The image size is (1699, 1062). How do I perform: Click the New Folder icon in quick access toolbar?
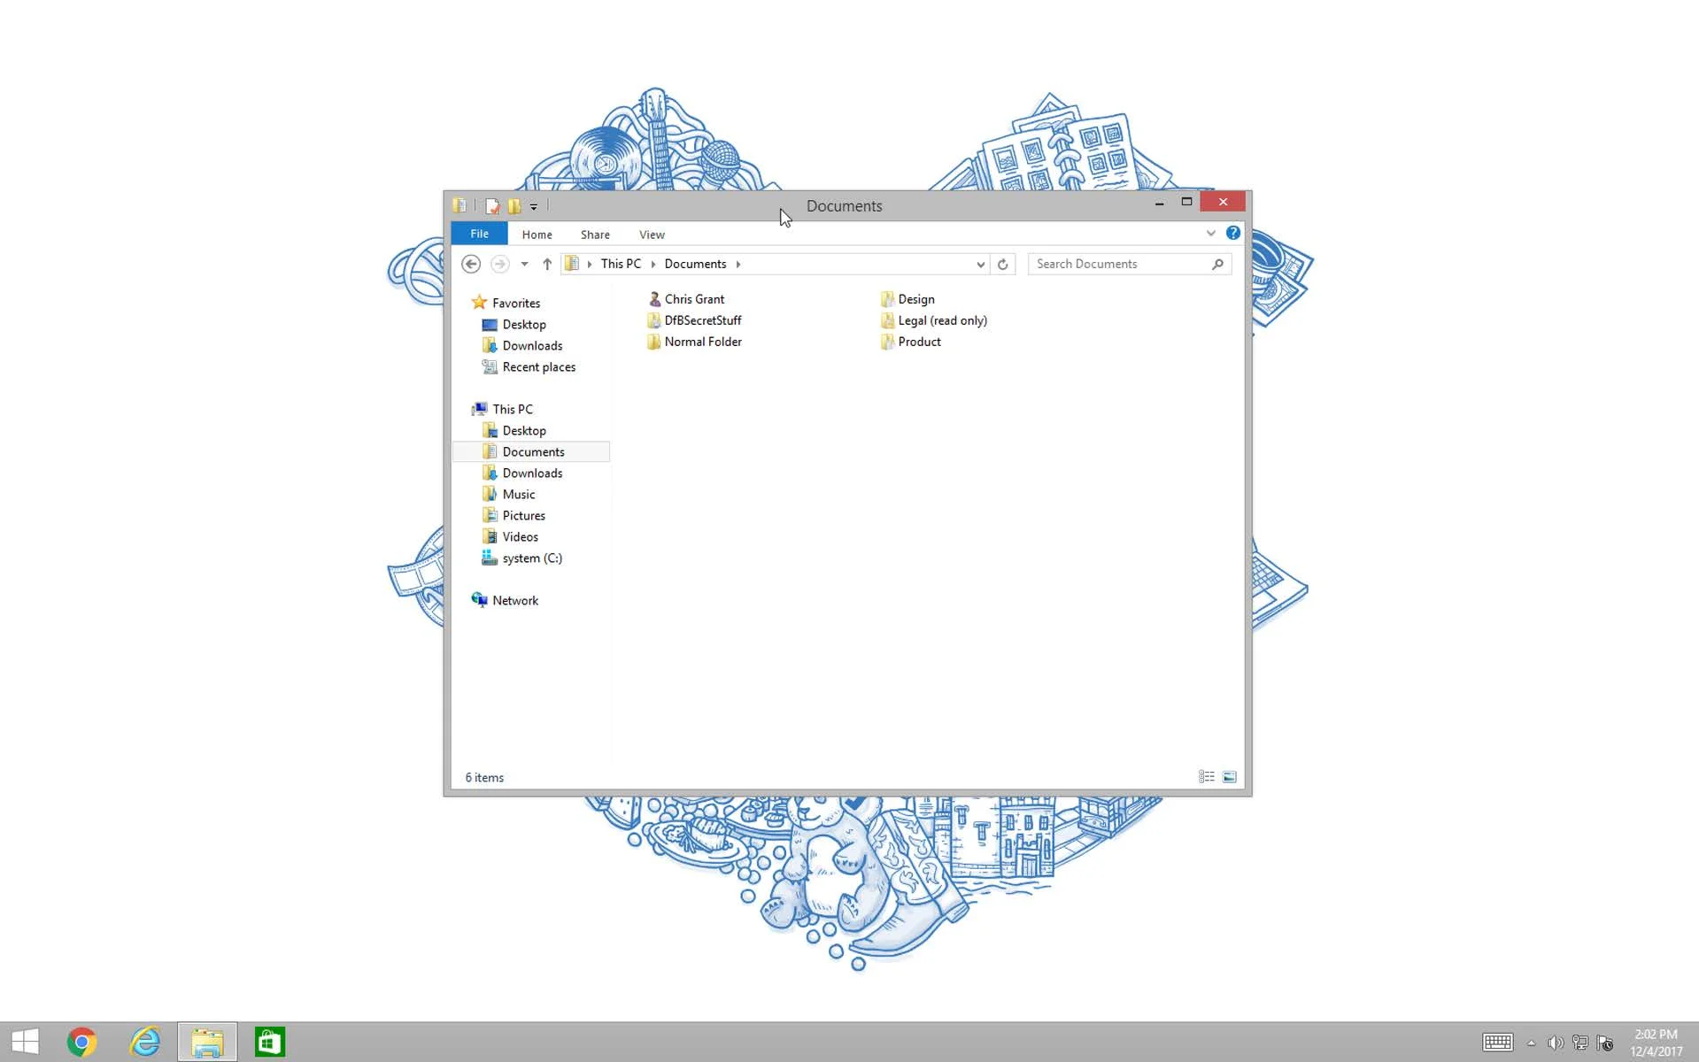pyautogui.click(x=514, y=205)
